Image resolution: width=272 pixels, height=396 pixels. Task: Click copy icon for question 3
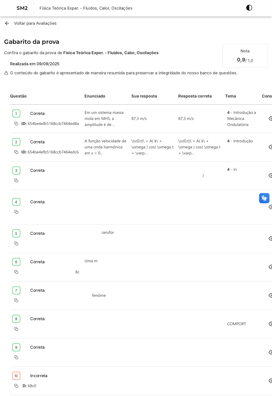click(16, 181)
